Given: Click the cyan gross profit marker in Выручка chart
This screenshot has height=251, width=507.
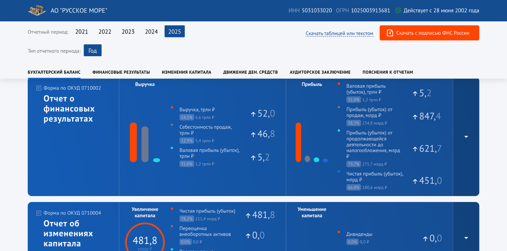Looking at the screenshot, I should point(156,160).
